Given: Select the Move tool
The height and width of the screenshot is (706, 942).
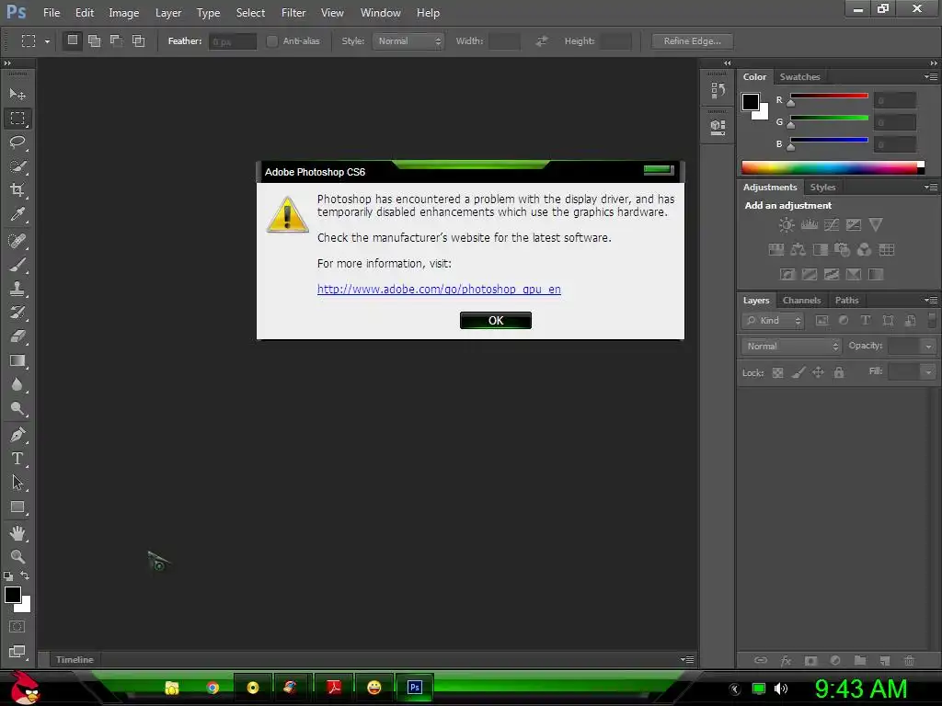Looking at the screenshot, I should click(17, 95).
